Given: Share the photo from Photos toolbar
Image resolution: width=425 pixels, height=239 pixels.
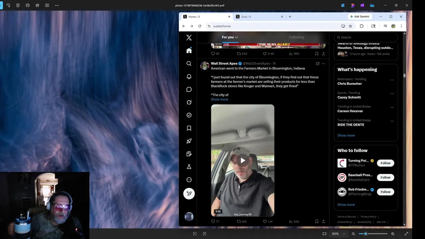Looking at the screenshot, I should (x=37, y=5).
